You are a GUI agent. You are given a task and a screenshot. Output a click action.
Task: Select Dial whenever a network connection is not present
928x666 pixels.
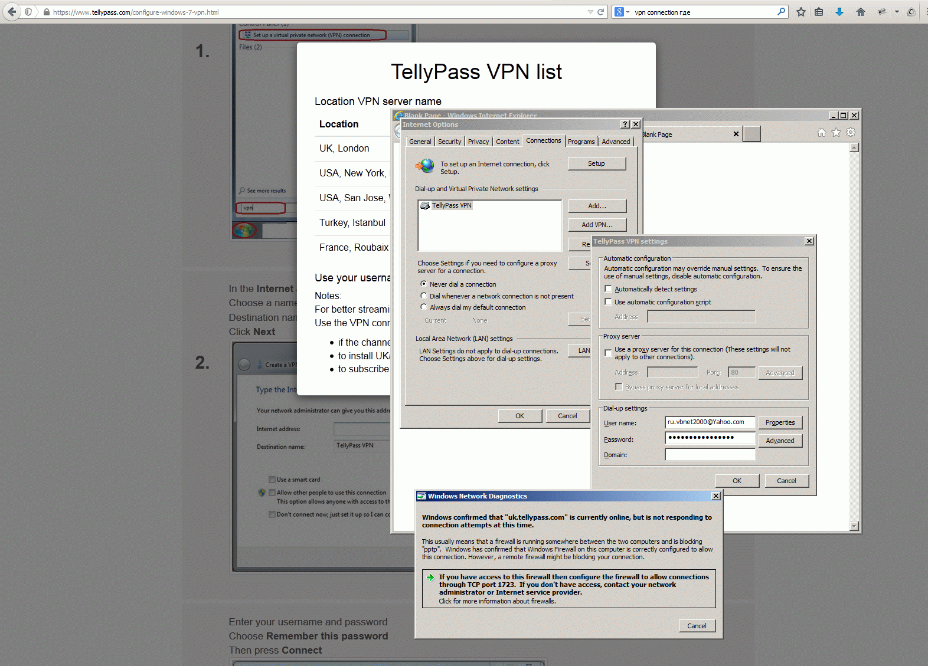click(x=424, y=296)
